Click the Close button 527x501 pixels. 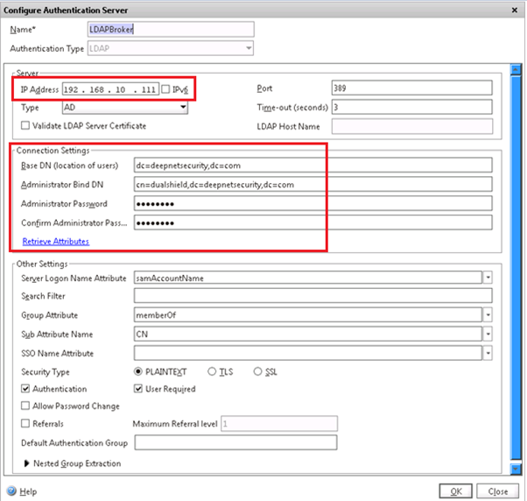[498, 491]
